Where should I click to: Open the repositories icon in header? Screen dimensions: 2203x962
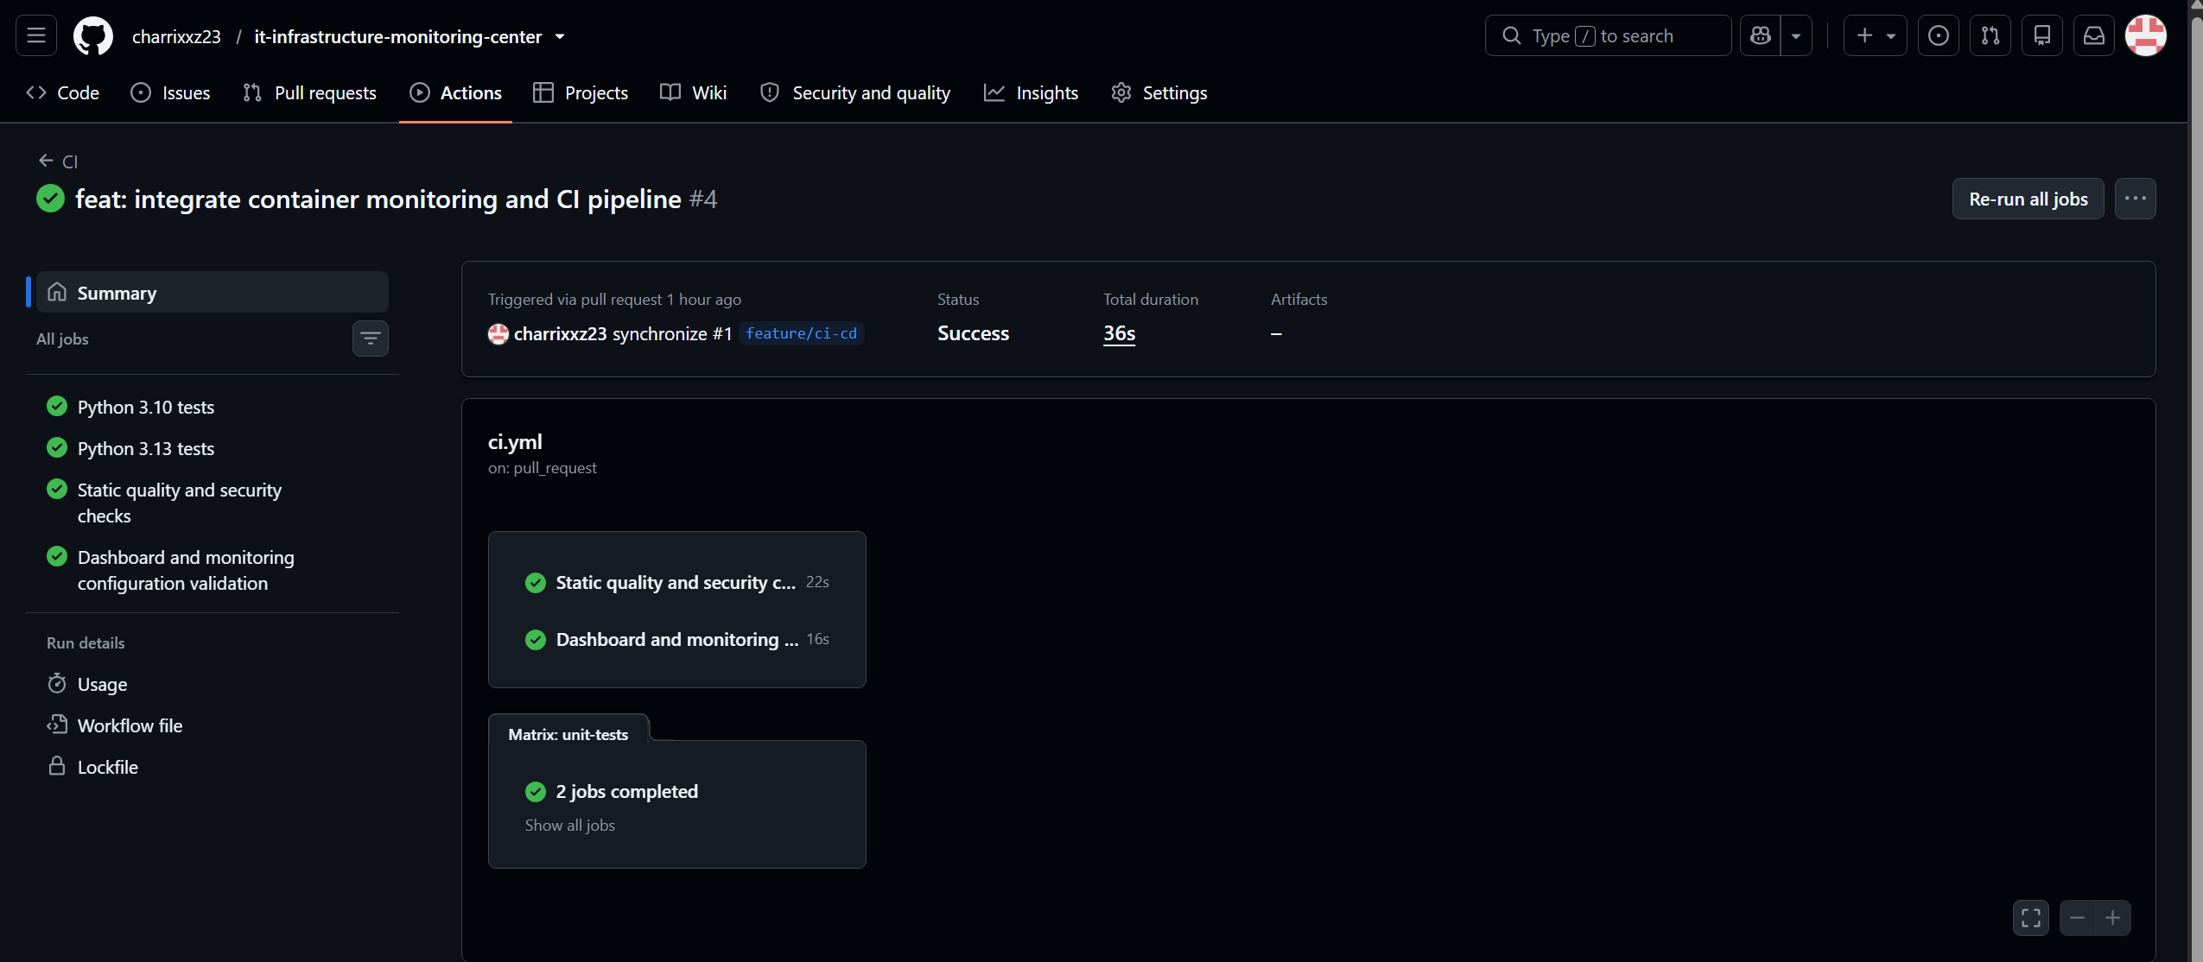click(2042, 35)
